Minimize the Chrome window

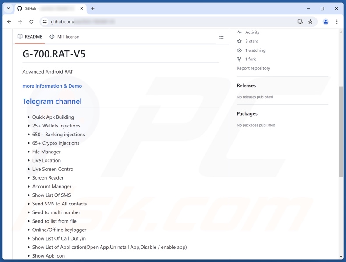pyautogui.click(x=308, y=8)
